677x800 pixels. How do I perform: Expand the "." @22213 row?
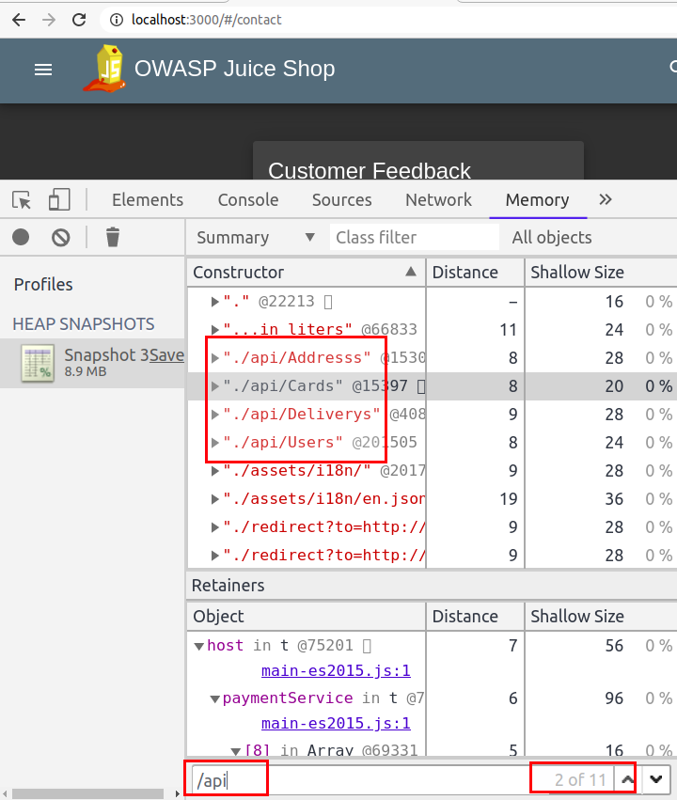pos(214,302)
